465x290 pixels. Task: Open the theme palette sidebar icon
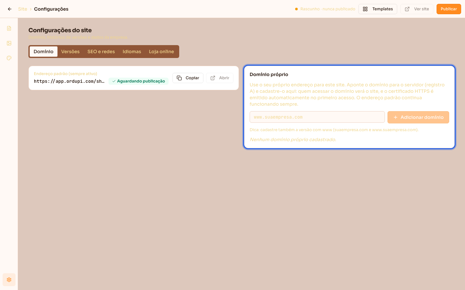[x=9, y=58]
